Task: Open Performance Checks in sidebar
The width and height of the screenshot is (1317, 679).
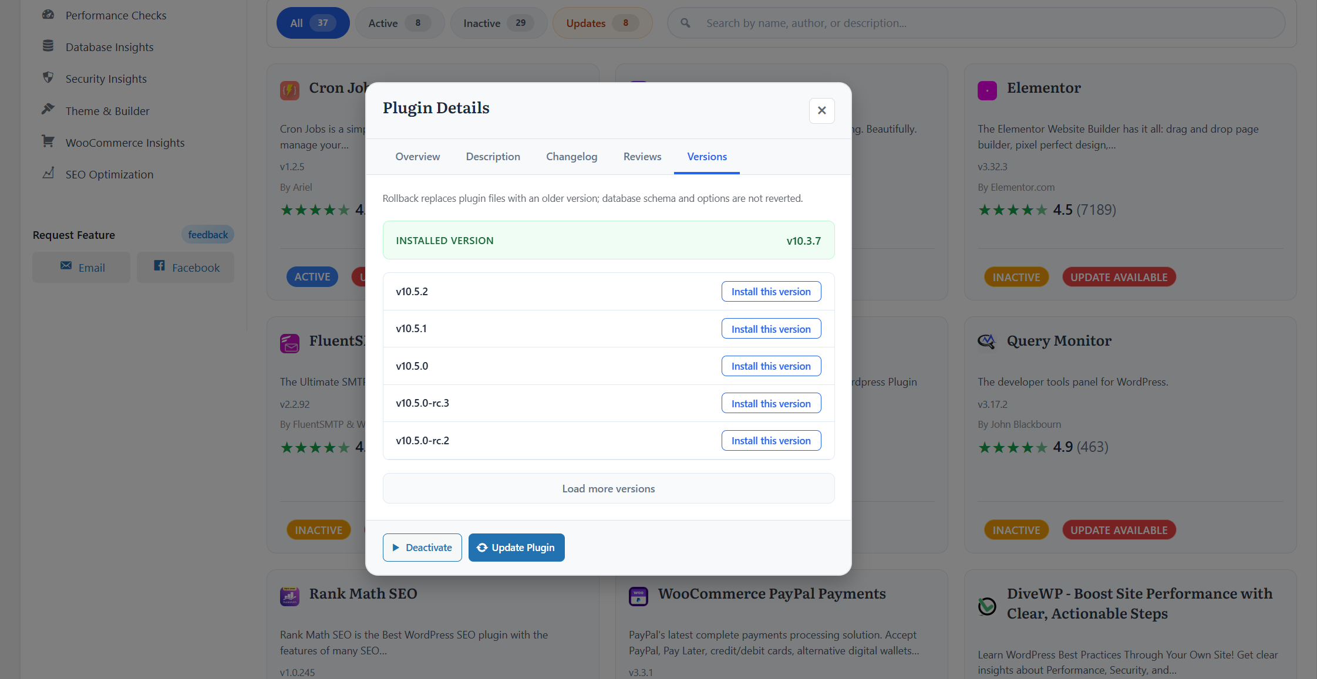Action: (116, 15)
